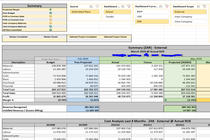Click multi-select icon in Source slicer
This screenshot has height=140, width=210.
pos(91,7)
